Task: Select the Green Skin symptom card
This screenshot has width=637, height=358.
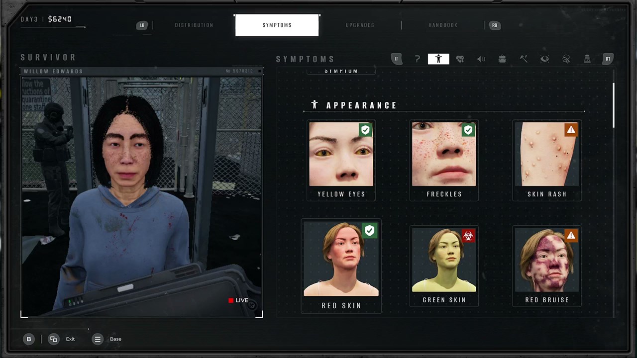Action: tap(444, 266)
